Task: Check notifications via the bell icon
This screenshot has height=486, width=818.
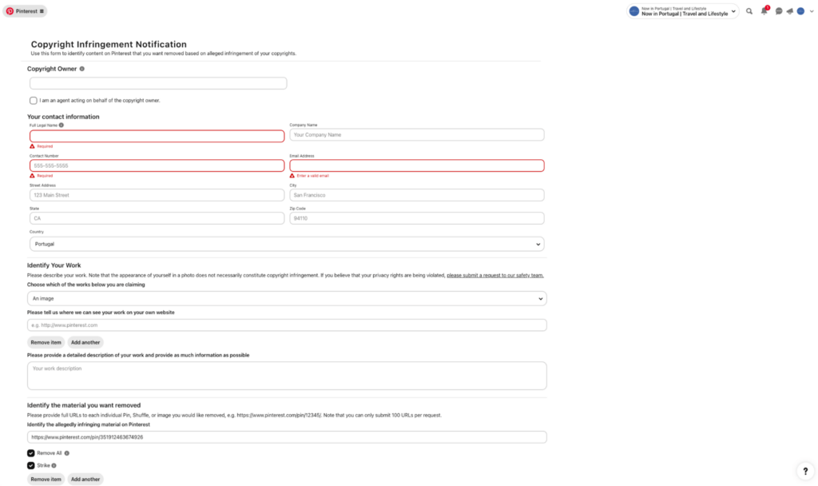Action: (x=764, y=10)
